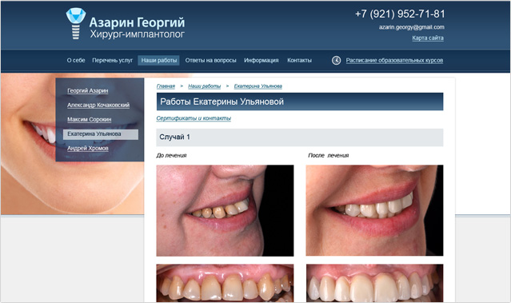
Task: Open the Расписание образовательных курсов link
Action: pyautogui.click(x=394, y=60)
